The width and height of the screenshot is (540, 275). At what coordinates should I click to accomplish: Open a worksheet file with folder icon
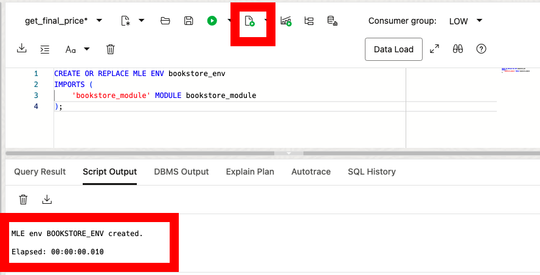[x=165, y=21]
